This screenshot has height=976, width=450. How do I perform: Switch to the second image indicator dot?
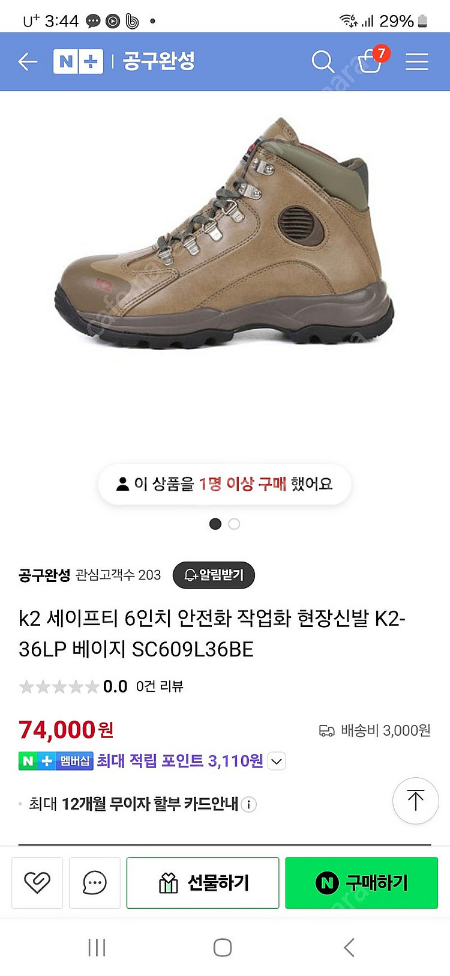coord(234,524)
